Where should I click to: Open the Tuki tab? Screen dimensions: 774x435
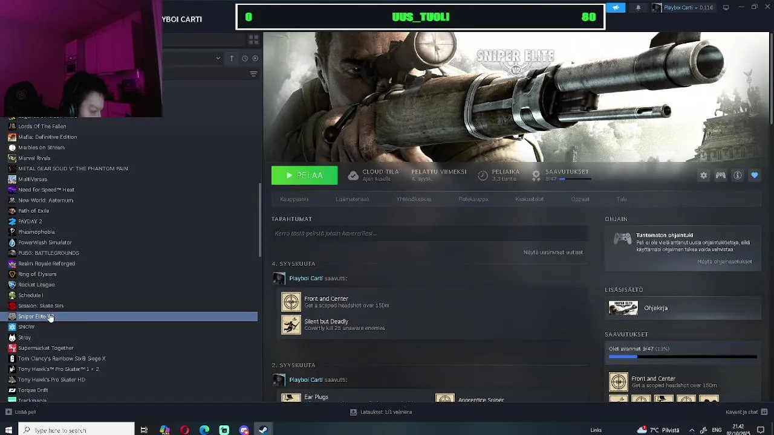[x=622, y=199]
